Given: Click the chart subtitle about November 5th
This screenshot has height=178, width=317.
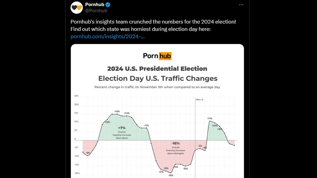Looking at the screenshot, I should point(157,87).
